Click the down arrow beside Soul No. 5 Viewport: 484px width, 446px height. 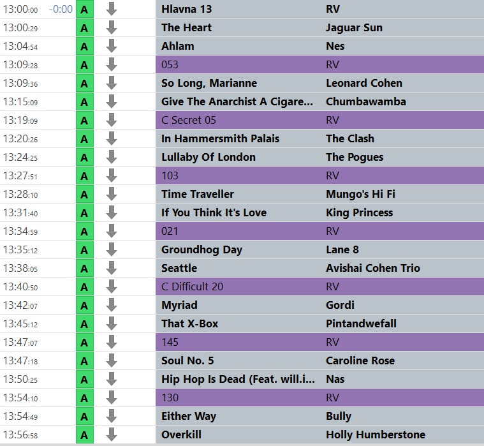112,361
